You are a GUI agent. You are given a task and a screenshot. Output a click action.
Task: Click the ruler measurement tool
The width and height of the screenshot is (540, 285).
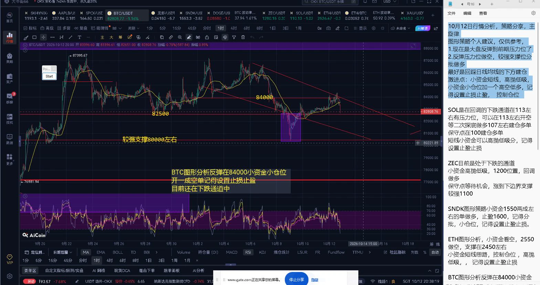pyautogui.click(x=171, y=37)
